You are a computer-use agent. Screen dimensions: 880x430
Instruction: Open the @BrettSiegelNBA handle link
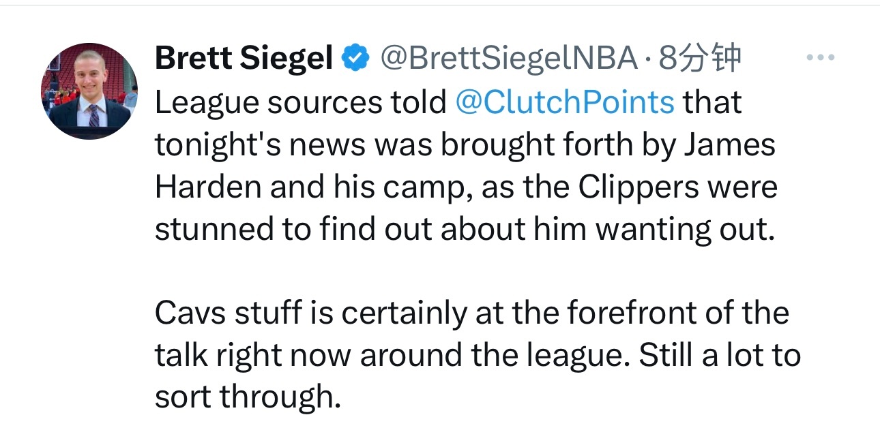[x=507, y=59]
